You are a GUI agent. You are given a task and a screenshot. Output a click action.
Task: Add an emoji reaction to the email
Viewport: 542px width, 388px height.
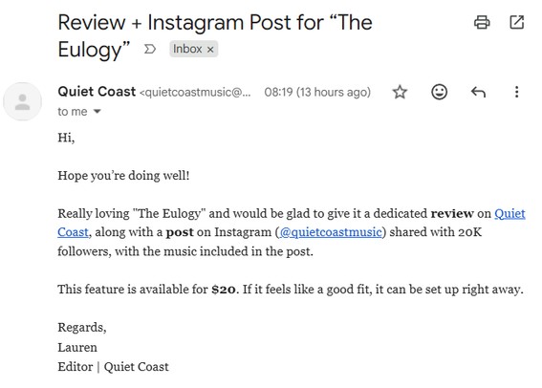[x=440, y=93]
